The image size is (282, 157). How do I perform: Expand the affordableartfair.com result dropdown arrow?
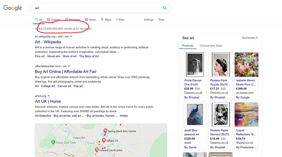point(69,66)
